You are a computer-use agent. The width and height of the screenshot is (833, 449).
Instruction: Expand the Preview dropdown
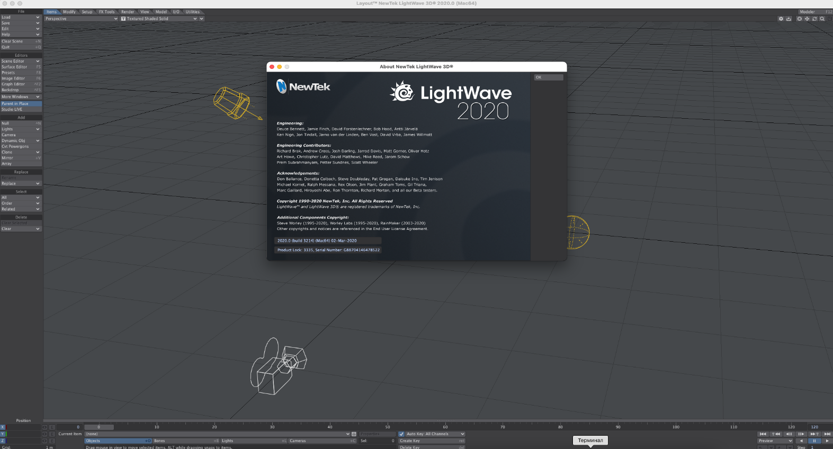pyautogui.click(x=775, y=441)
